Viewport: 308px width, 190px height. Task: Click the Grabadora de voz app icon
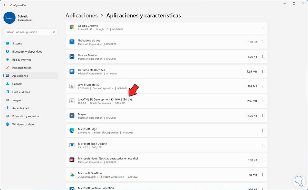[x=72, y=42]
